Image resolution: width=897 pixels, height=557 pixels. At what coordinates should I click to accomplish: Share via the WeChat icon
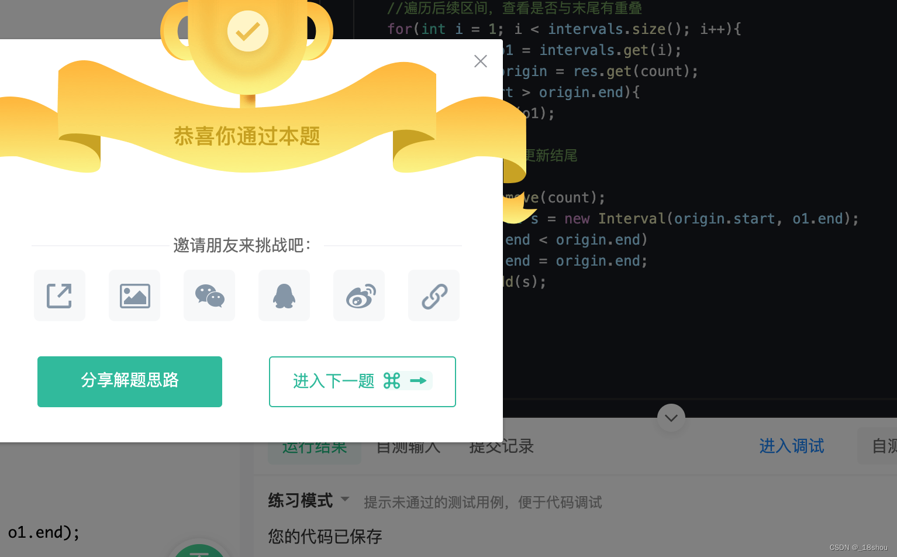pos(209,295)
